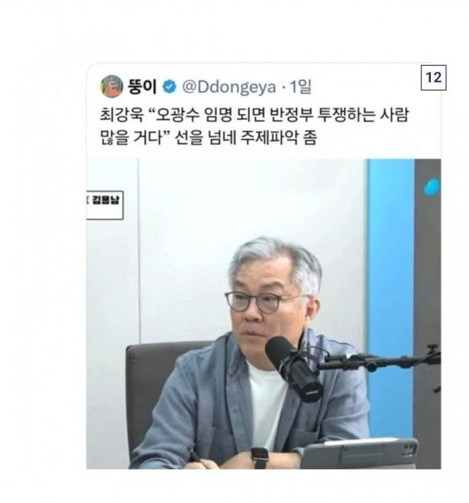Click the boxed number 12 badge
469x503 pixels.
tap(433, 78)
